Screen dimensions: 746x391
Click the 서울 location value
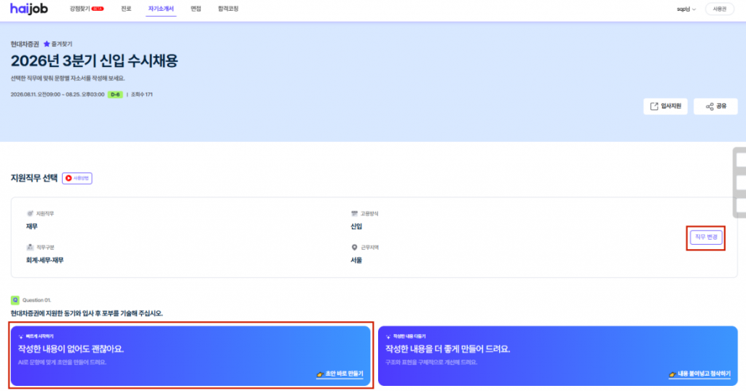356,260
